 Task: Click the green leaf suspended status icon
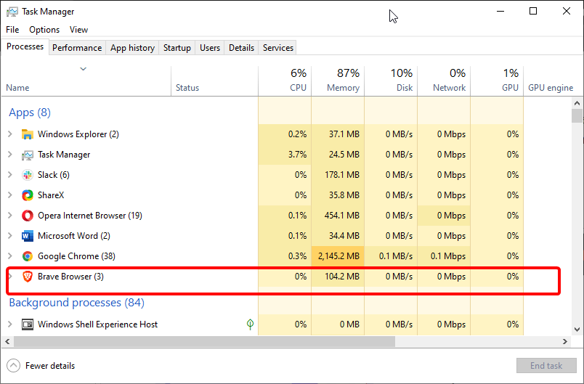[x=251, y=324]
